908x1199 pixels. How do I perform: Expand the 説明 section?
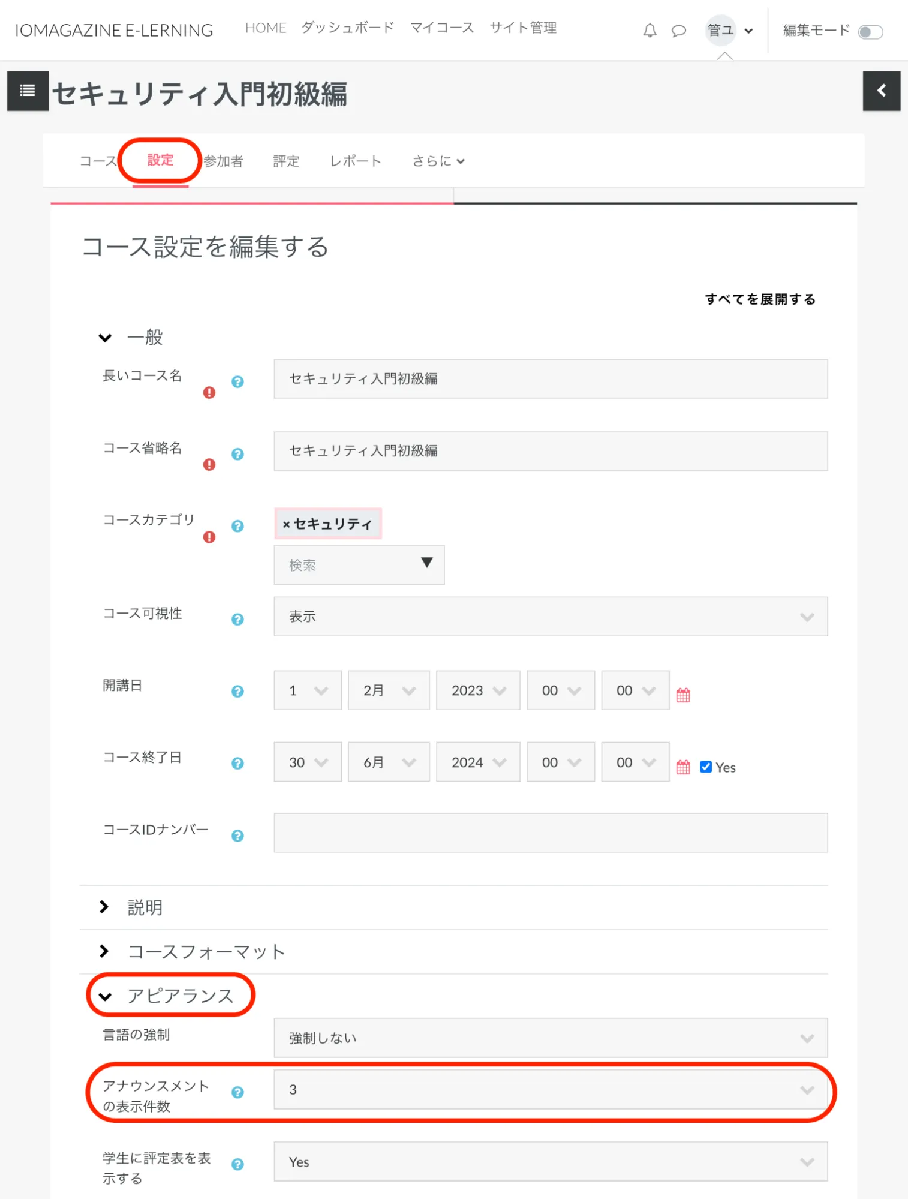tap(145, 907)
